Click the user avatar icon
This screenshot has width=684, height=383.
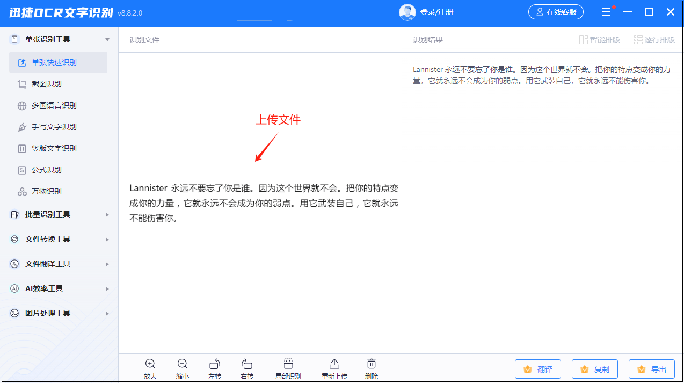(x=408, y=12)
